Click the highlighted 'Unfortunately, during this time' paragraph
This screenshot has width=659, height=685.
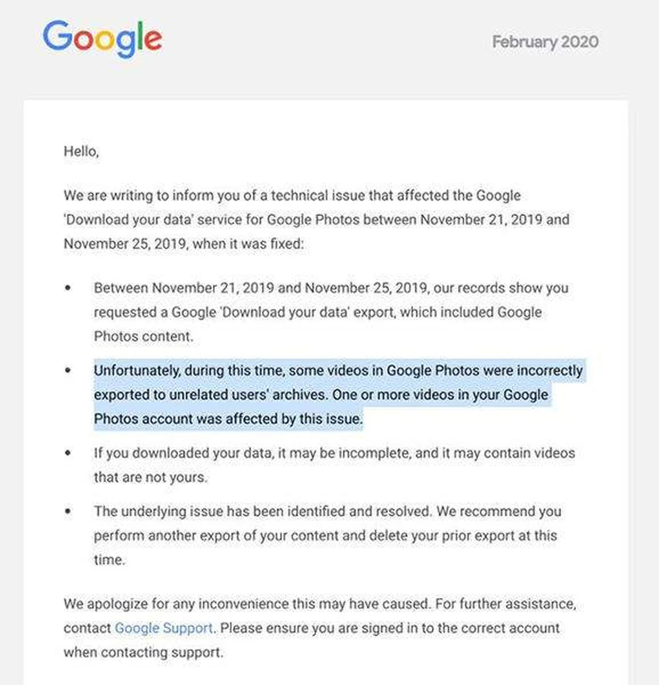pos(339,394)
